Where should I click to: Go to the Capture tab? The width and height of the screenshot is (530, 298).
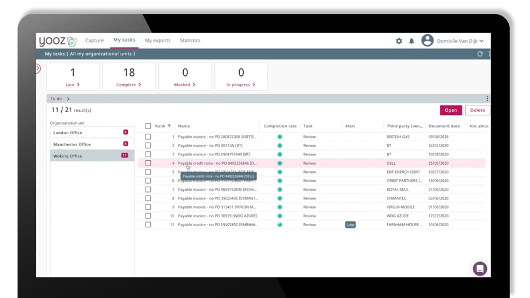[95, 40]
